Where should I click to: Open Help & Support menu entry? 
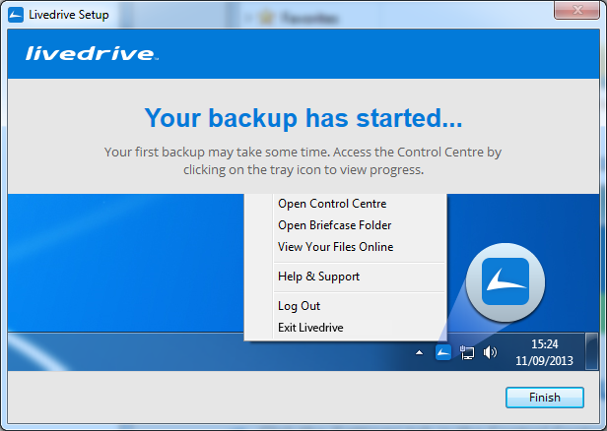pos(318,277)
